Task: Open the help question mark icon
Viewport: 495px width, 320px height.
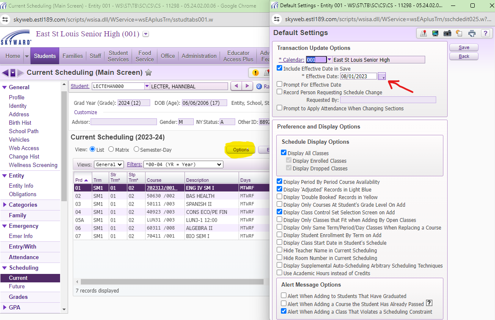Action: click(x=487, y=33)
